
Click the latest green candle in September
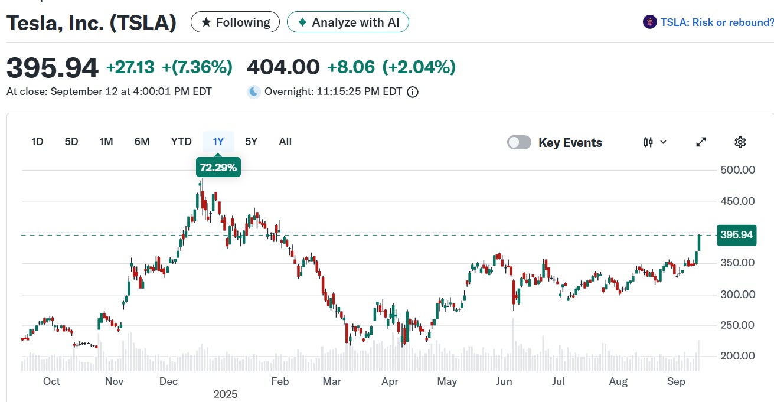click(699, 243)
